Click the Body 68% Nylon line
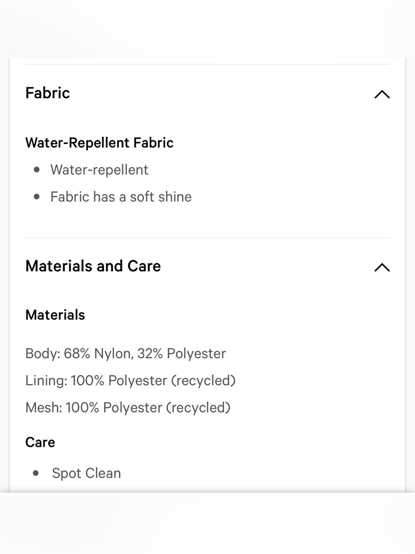This screenshot has width=415, height=554. pyautogui.click(x=125, y=354)
